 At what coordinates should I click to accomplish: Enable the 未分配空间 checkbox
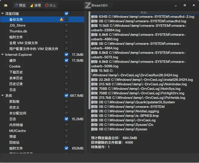pos(66,113)
